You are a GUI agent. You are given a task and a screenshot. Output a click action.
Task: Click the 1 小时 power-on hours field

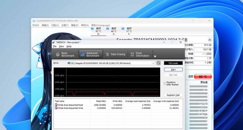203,62
